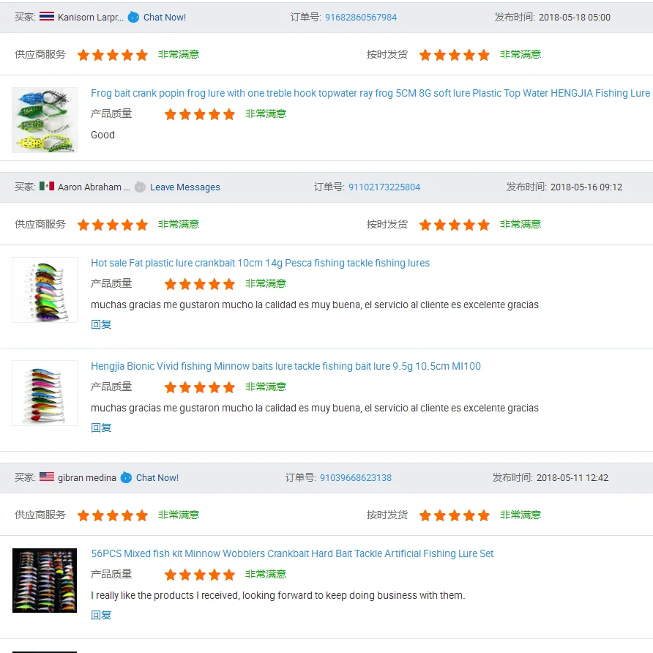The height and width of the screenshot is (653, 653).
Task: Click the quality stars for Hengjia Bionic Minnow
Action: (199, 387)
